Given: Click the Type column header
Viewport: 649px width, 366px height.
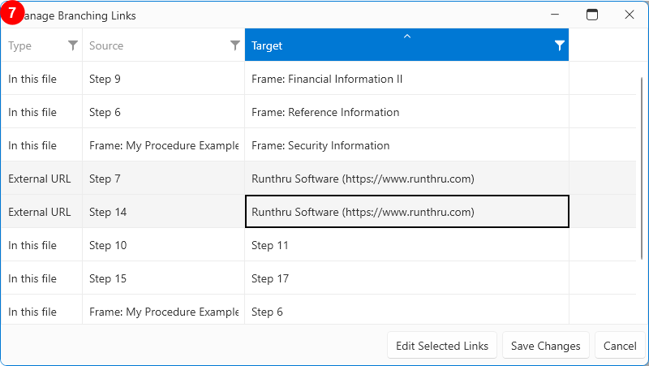Looking at the screenshot, I should pyautogui.click(x=32, y=46).
